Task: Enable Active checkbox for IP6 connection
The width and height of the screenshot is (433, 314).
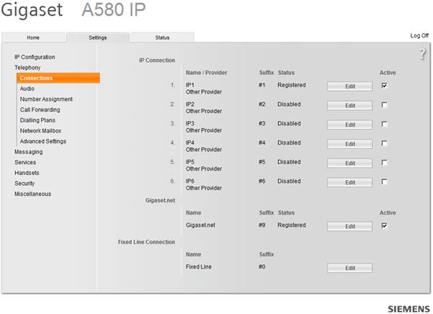Action: (384, 181)
